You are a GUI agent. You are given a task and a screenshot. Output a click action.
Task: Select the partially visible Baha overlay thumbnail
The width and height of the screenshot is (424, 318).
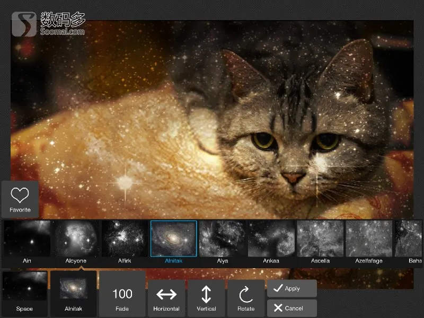coord(408,238)
